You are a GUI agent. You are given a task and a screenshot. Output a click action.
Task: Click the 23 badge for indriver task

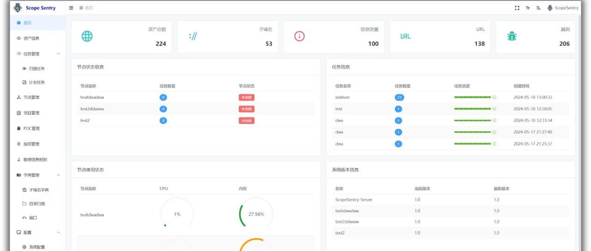(x=399, y=97)
